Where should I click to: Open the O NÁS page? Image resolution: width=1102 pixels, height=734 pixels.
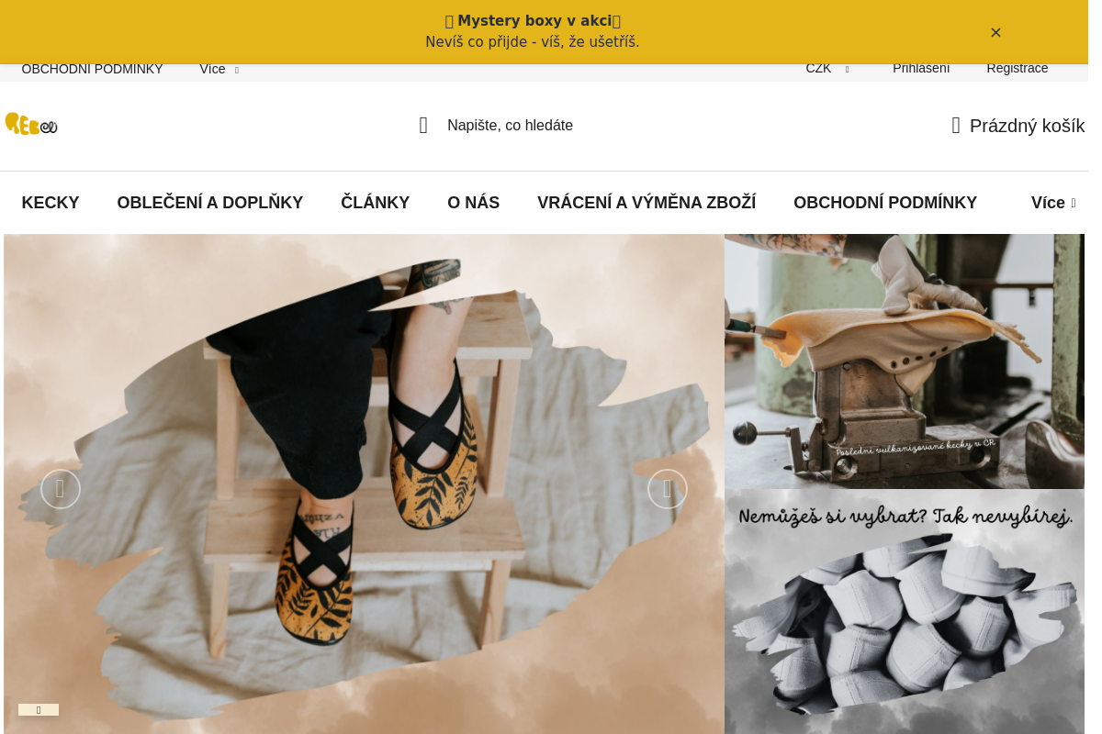tap(474, 203)
